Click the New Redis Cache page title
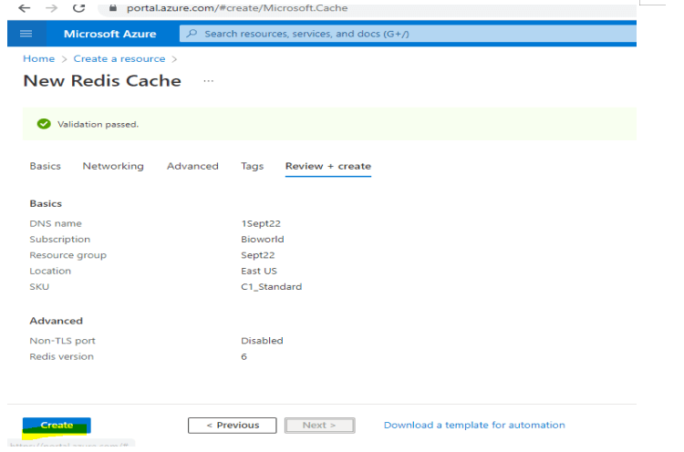 (102, 81)
